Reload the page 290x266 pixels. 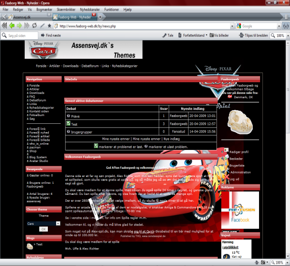click(x=34, y=26)
